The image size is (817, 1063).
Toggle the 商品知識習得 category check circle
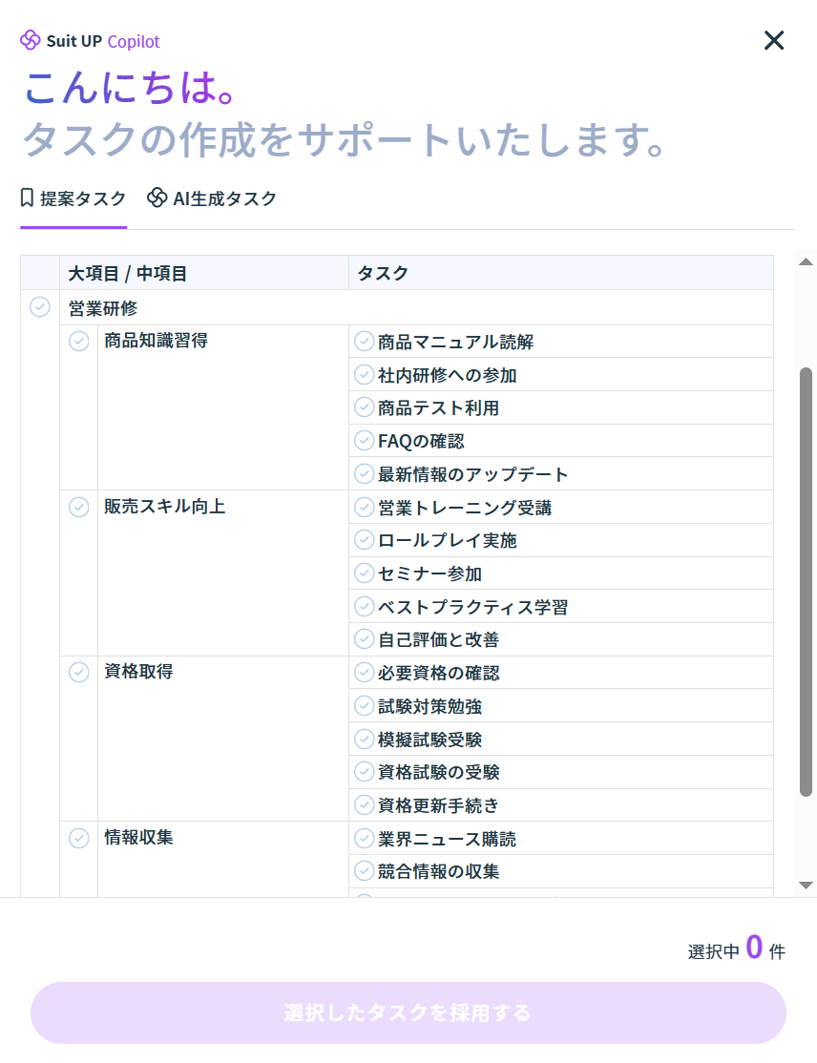[78, 342]
